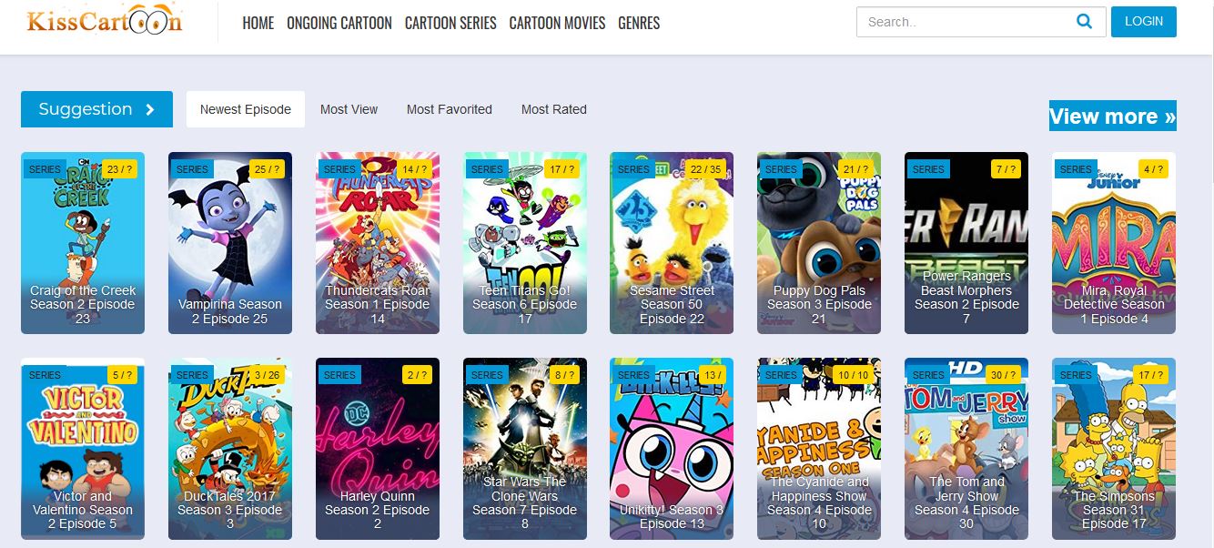Screen dimensions: 1214x548
Task: Click the LOGIN button
Action: pos(1144,22)
